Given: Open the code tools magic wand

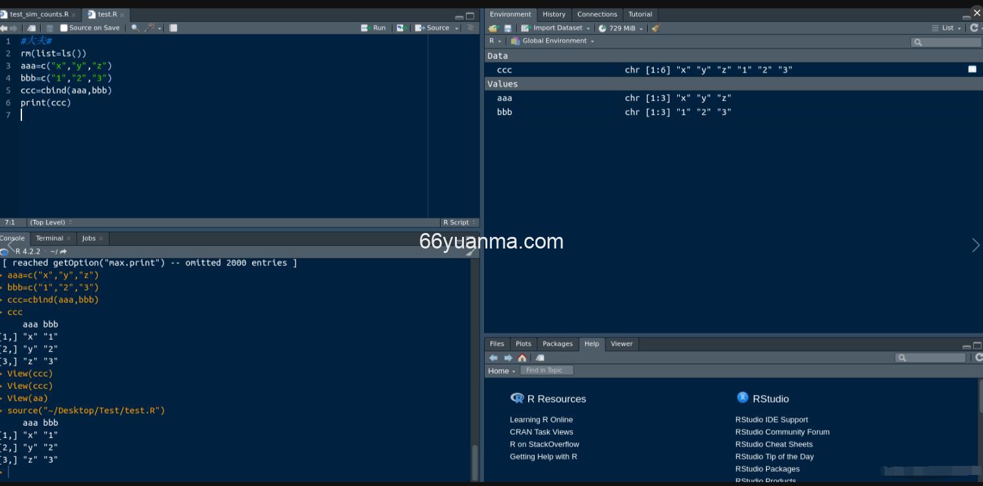Looking at the screenshot, I should point(150,28).
